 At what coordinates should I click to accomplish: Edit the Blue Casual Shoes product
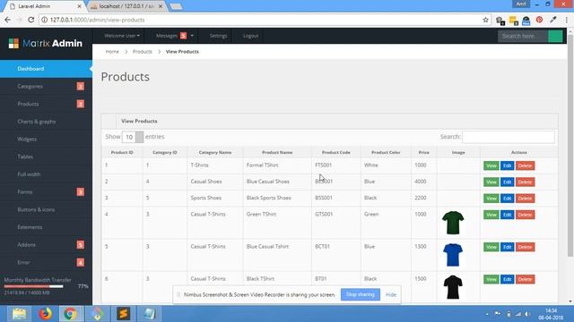507,182
